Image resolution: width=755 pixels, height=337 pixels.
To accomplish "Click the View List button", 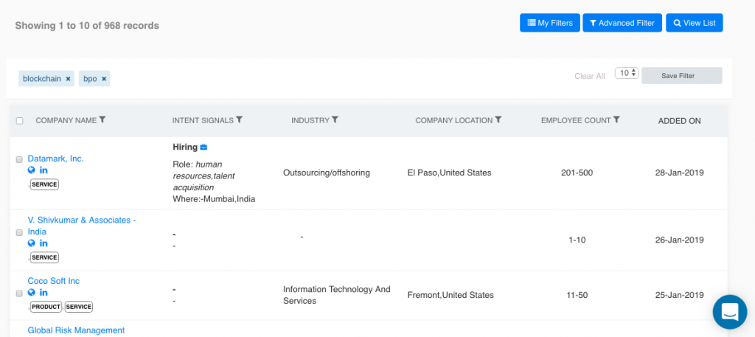I will pyautogui.click(x=695, y=23).
